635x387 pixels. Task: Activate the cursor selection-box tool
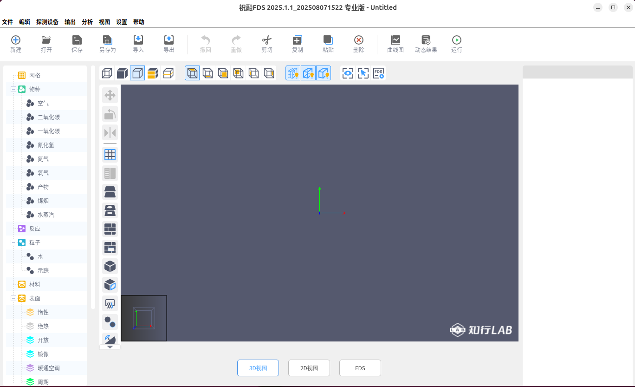(363, 73)
